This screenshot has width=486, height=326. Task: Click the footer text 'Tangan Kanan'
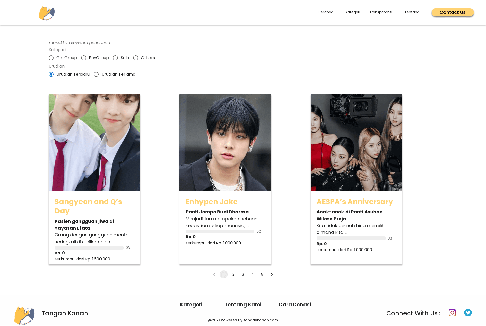65,313
